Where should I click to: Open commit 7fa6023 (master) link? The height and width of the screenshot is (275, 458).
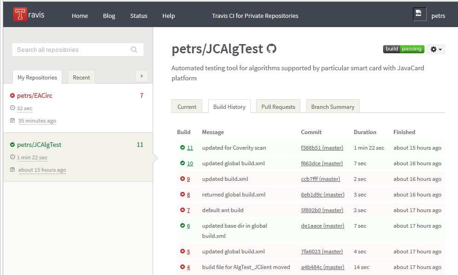pos(321,252)
